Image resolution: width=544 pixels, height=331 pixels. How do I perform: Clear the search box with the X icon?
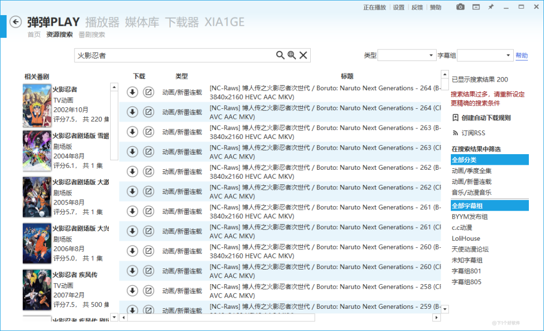click(303, 55)
